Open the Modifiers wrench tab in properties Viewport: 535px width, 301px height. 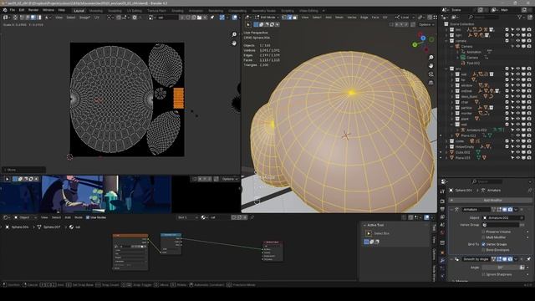pos(442,260)
